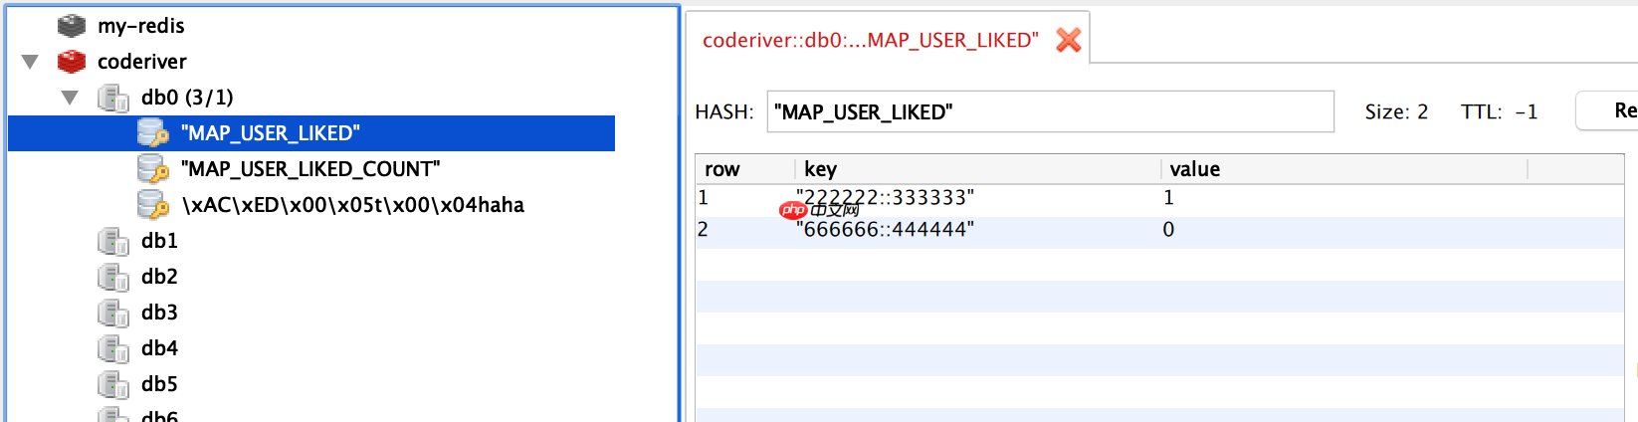
Task: Select the db3 label
Action: 159,313
